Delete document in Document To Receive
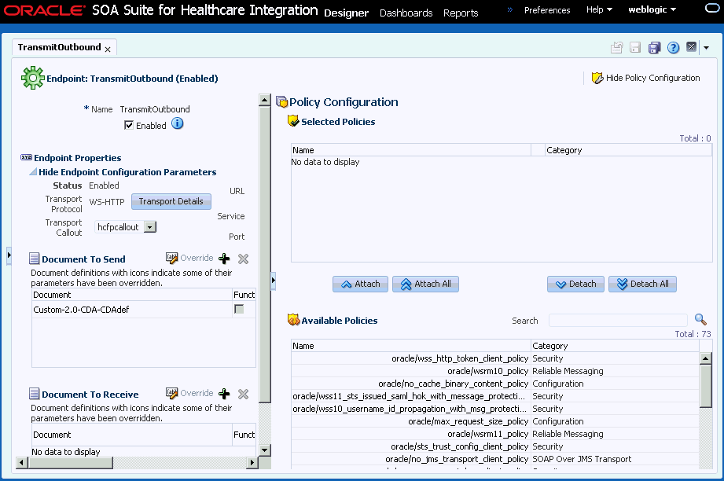Image resolution: width=724 pixels, height=481 pixels. pyautogui.click(x=244, y=395)
